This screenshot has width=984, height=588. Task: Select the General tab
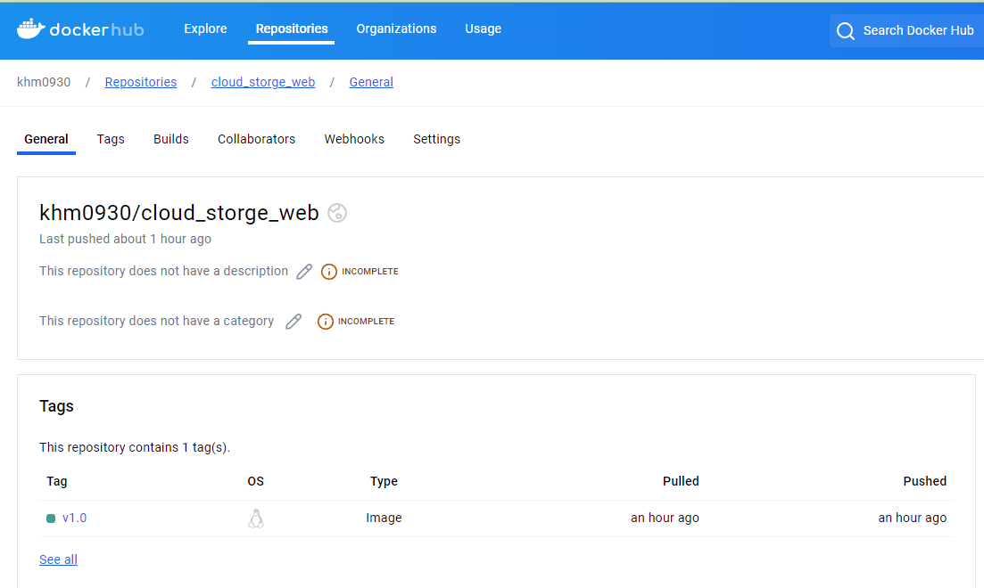click(x=46, y=139)
